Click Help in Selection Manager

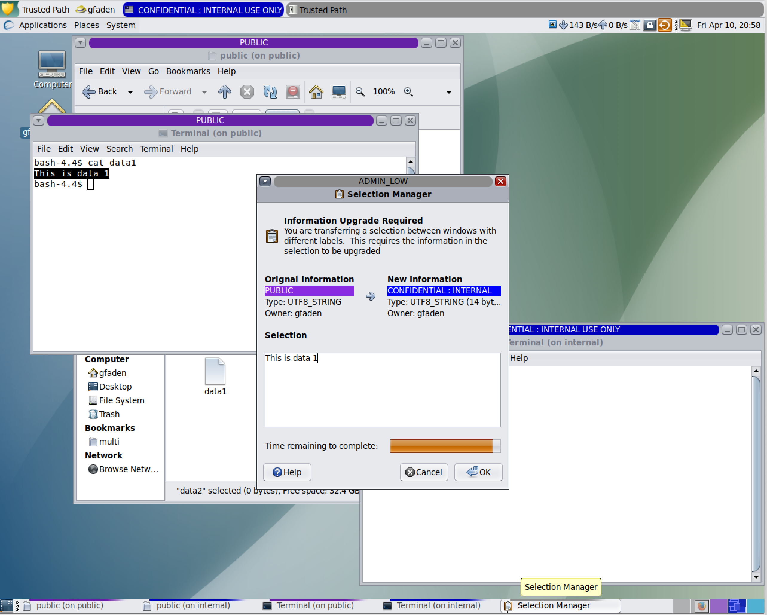coord(287,472)
